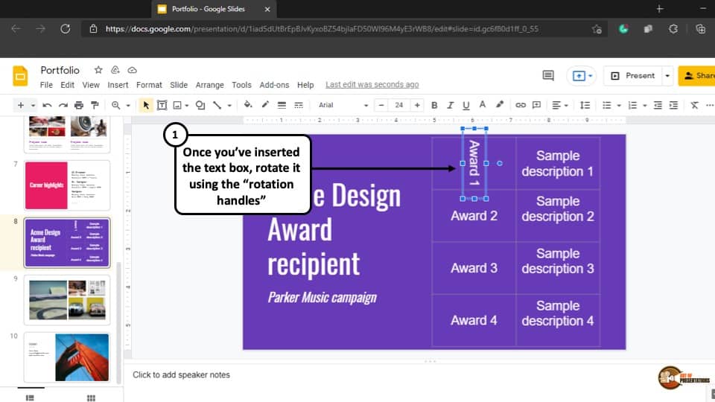The width and height of the screenshot is (715, 402).
Task: Expand the insert image arrow
Action: [x=187, y=106]
